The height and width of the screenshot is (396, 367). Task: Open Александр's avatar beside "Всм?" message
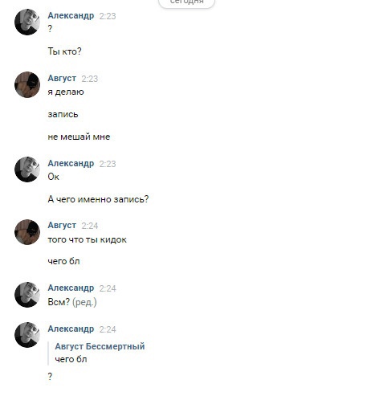click(x=27, y=295)
